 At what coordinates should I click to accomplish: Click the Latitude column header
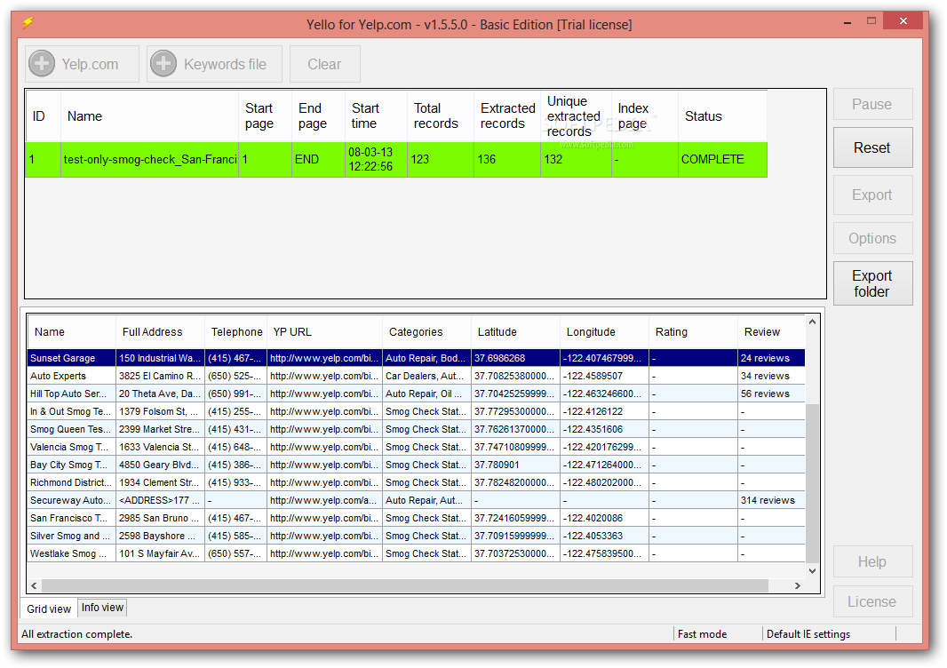(x=515, y=331)
